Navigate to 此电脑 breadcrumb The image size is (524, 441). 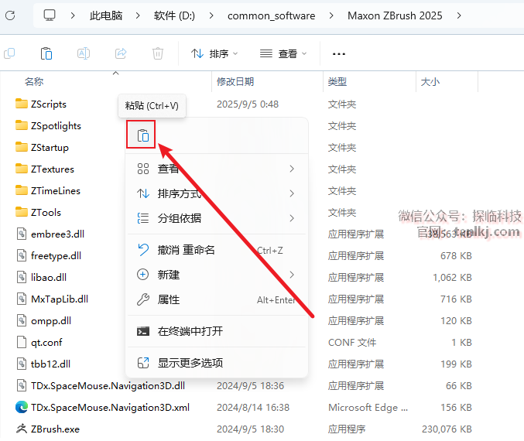(x=106, y=15)
